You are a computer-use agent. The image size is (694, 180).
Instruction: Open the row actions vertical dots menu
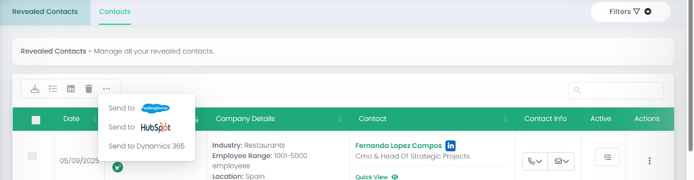[649, 161]
